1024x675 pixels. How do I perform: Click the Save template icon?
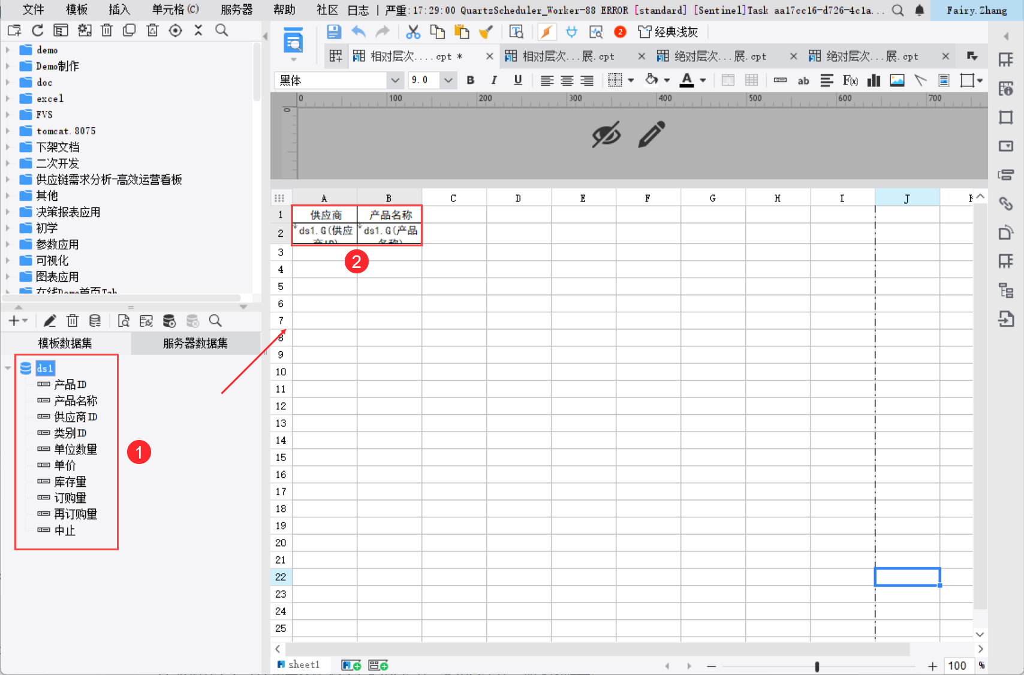pos(334,32)
